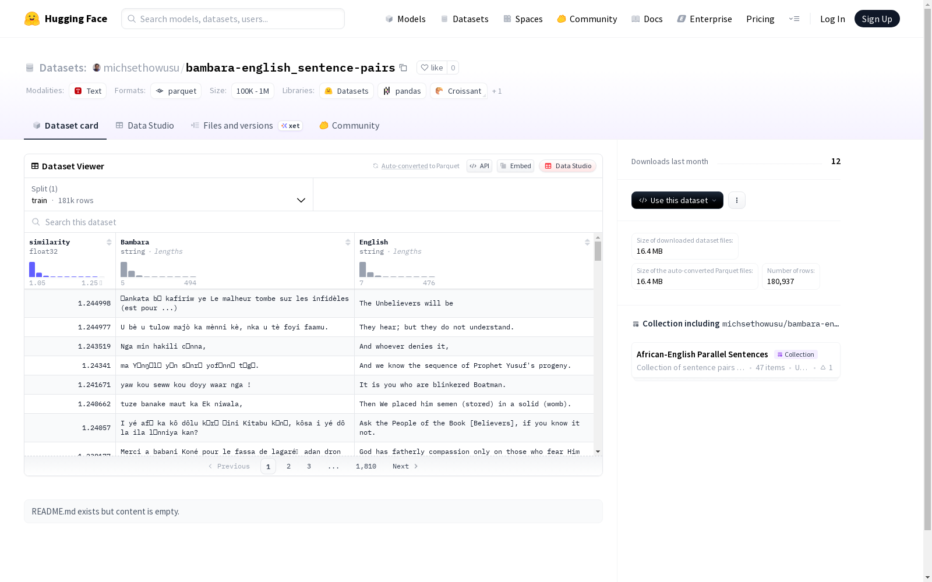Viewport: 932px width, 582px height.
Task: Expand the Split train dropdown
Action: 169,194
